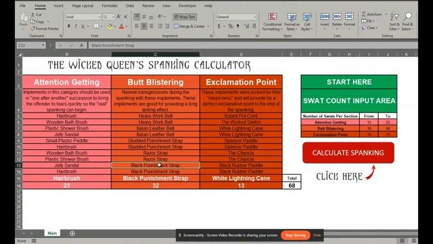Select column D header
This screenshot has width=433, height=244.
[241, 54]
